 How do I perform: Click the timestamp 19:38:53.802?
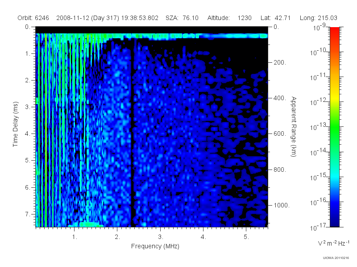(140, 18)
